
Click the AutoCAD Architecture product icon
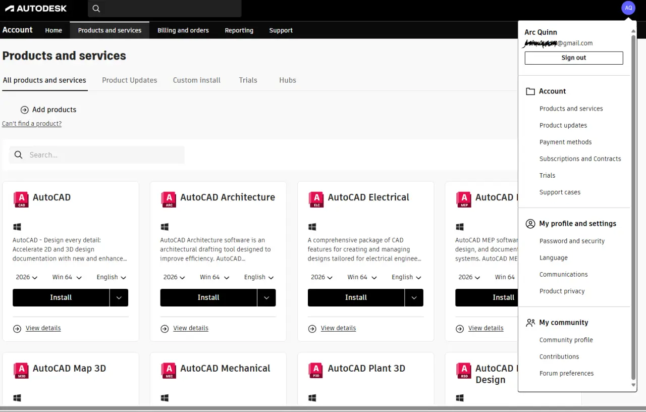click(x=169, y=199)
